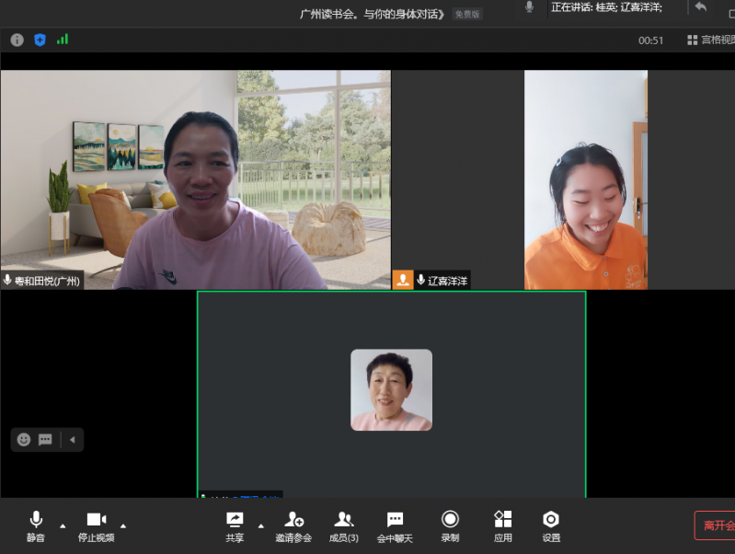Open 邀请参会 invite participants
The width and height of the screenshot is (735, 554).
tap(293, 525)
